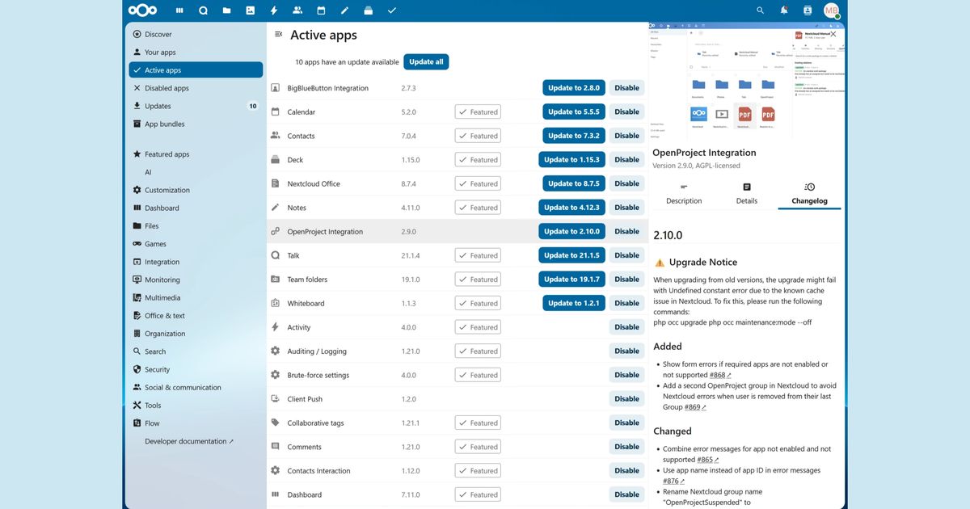The image size is (970, 509).
Task: Open the Files app folder icon
Action: click(x=226, y=11)
